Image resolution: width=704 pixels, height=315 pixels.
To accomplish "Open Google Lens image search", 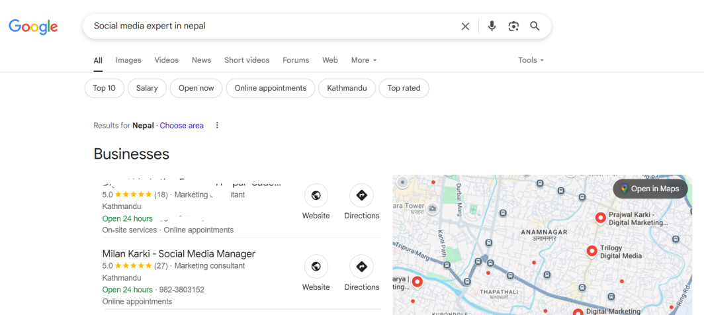I will 513,26.
